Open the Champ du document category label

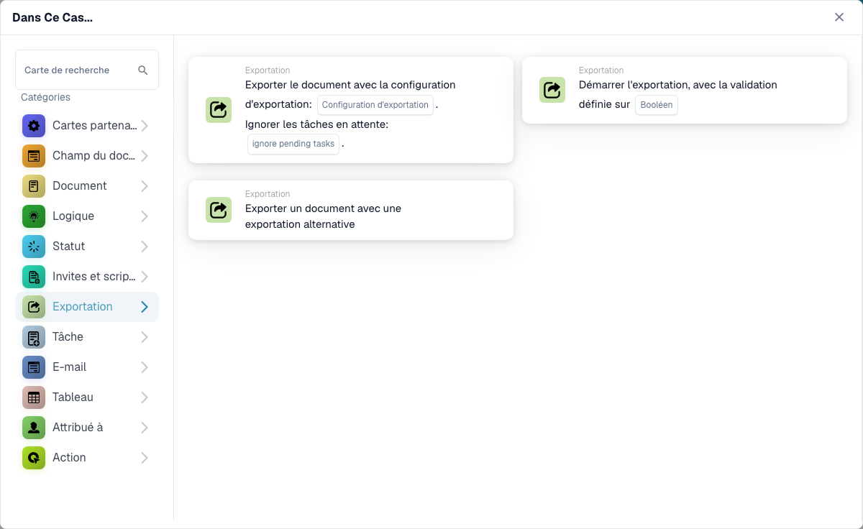[94, 156]
